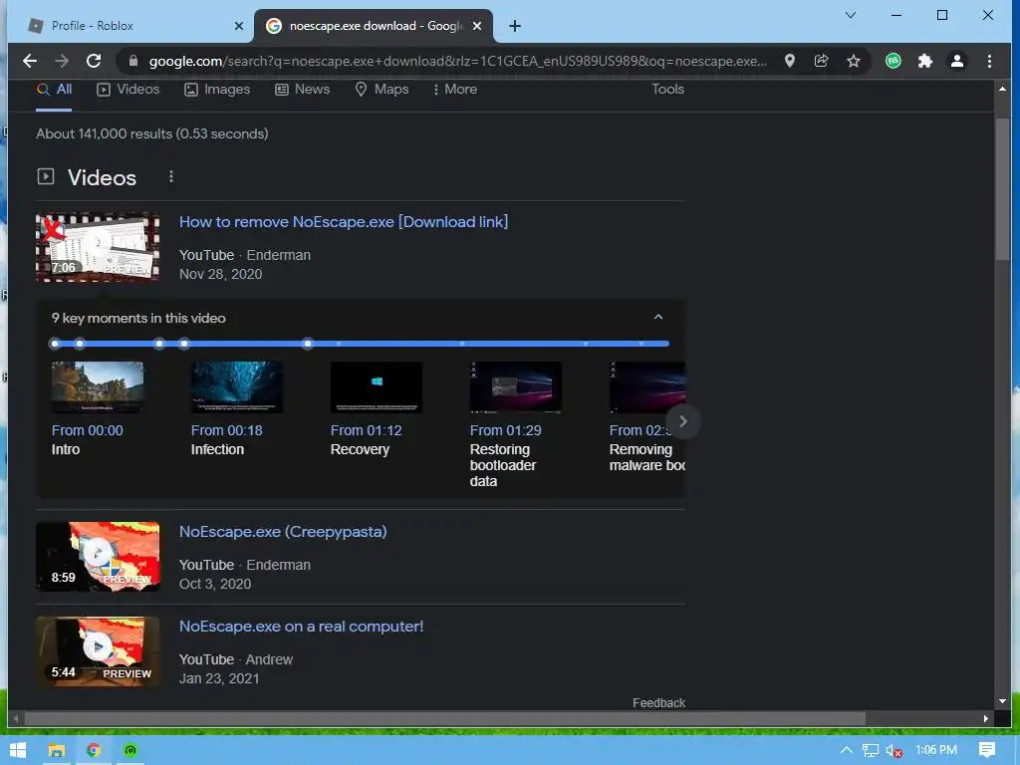The image size is (1020, 765).
Task: Open the Extensions puzzle-piece menu
Action: click(925, 61)
